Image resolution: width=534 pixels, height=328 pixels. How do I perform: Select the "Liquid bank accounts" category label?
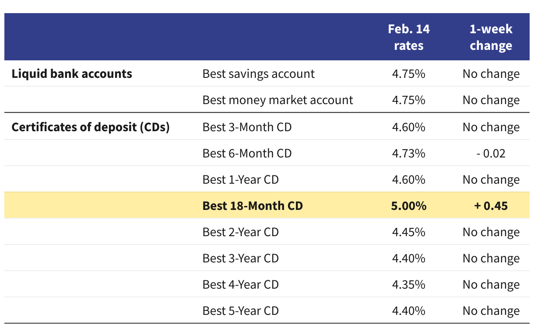coord(72,73)
